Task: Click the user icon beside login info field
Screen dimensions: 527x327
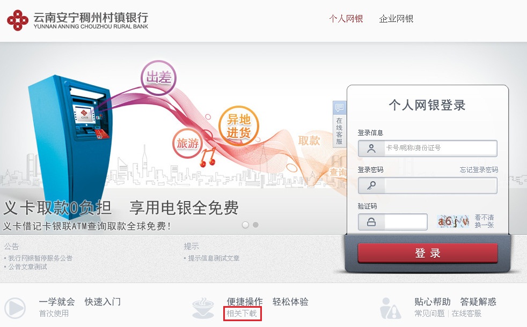Action: click(371, 148)
